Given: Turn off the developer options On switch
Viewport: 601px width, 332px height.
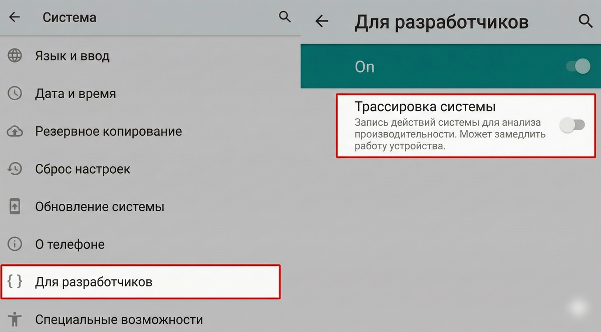Looking at the screenshot, I should point(578,67).
